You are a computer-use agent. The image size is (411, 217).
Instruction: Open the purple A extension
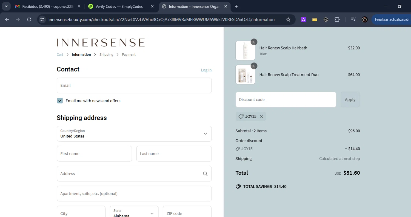tap(303, 19)
